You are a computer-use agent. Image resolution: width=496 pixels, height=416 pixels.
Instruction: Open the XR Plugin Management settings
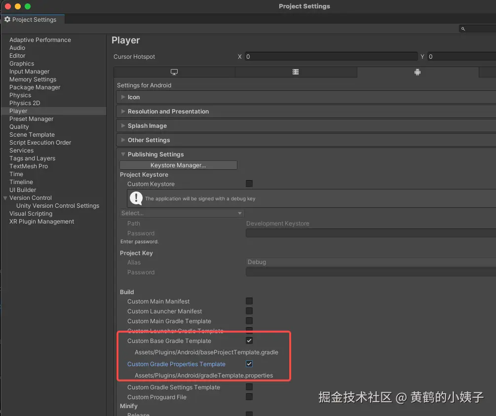[x=41, y=222]
